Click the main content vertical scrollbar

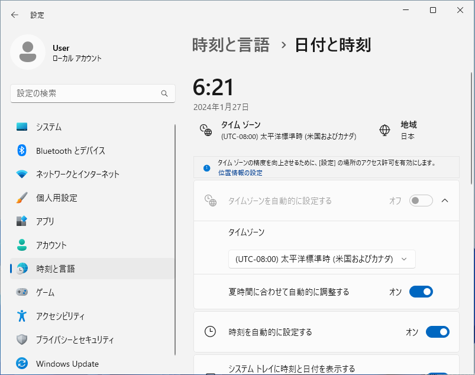pos(471,128)
